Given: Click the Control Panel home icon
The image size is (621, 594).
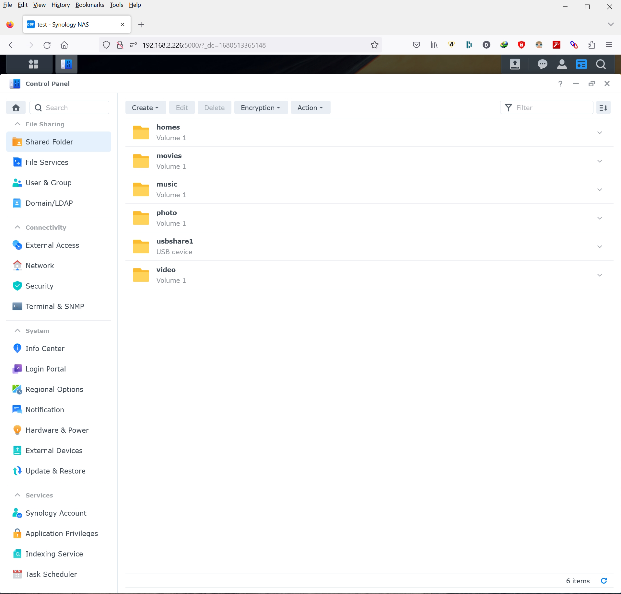Looking at the screenshot, I should point(16,108).
